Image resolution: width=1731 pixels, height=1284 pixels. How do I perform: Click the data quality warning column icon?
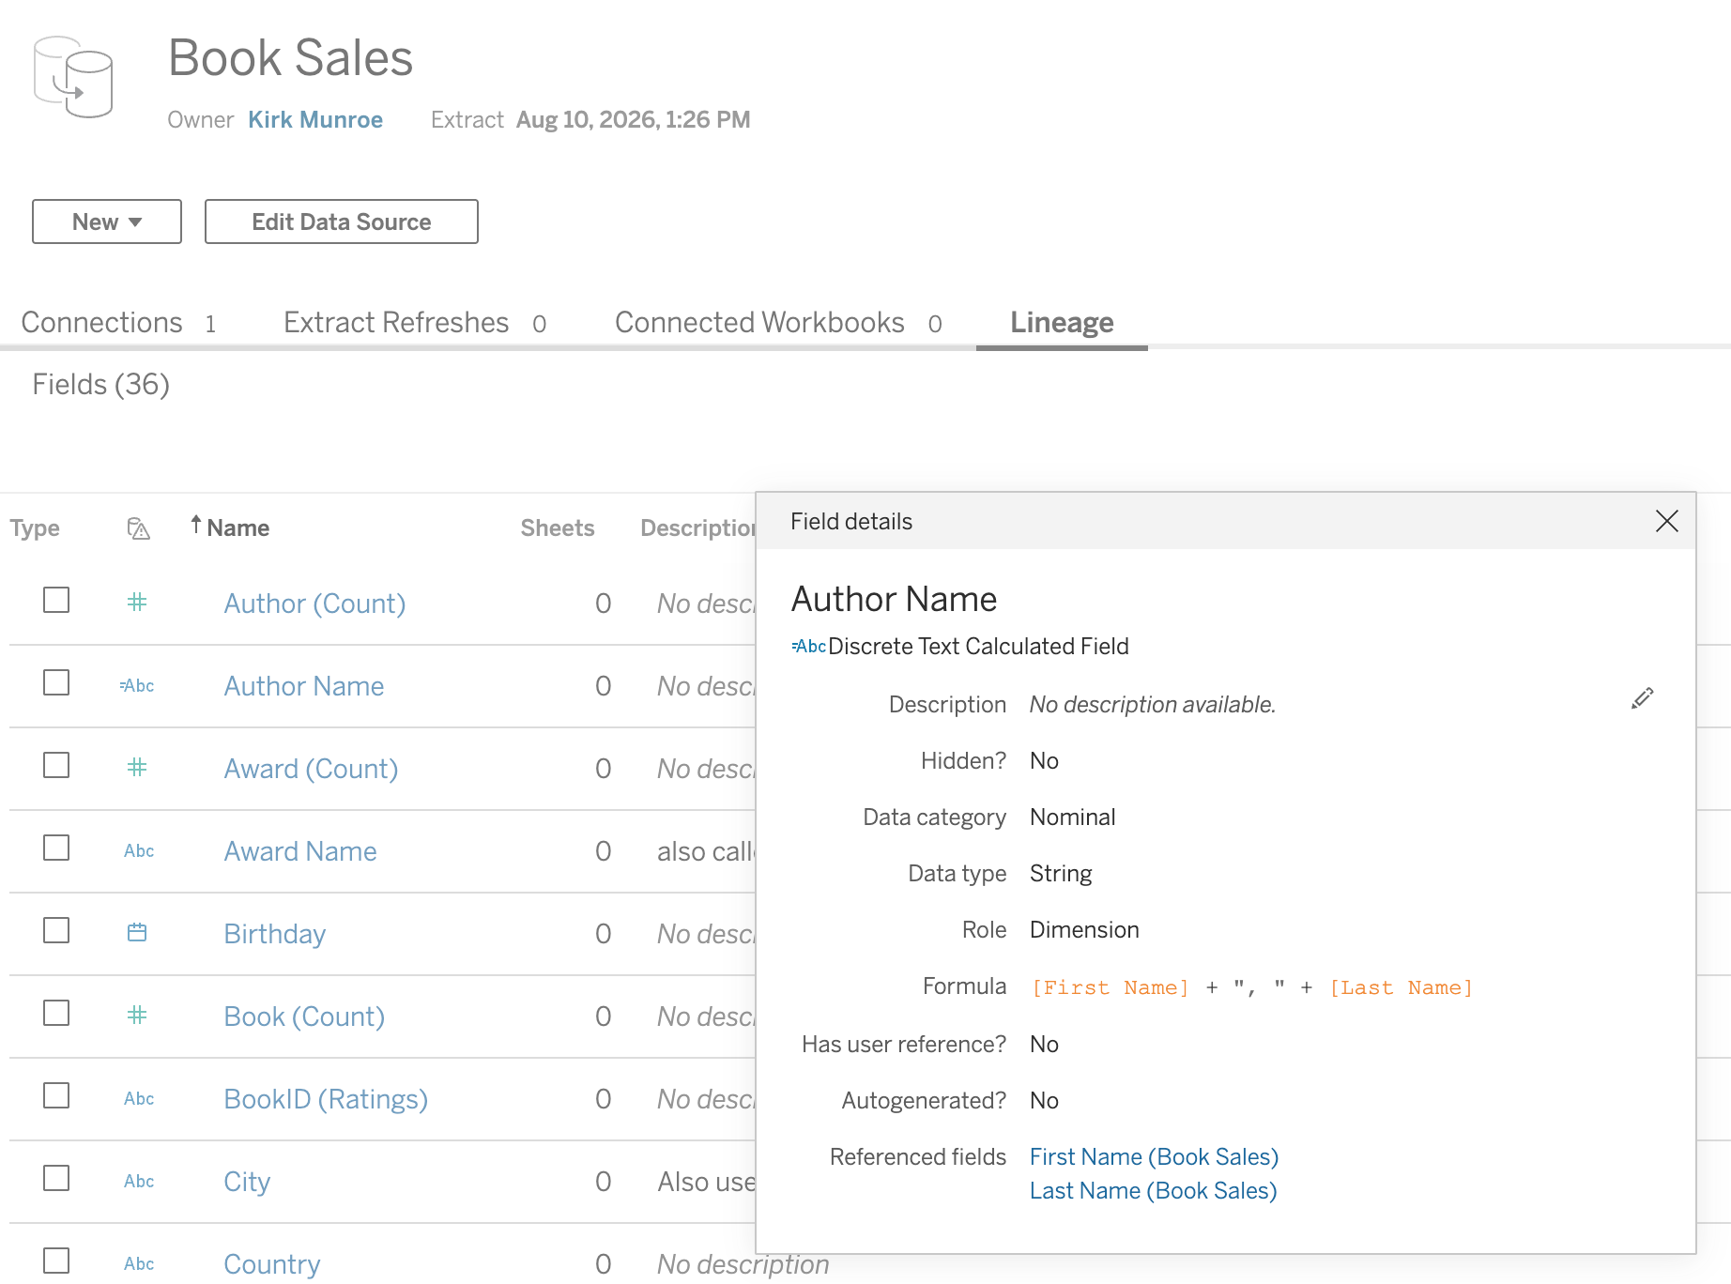point(138,528)
